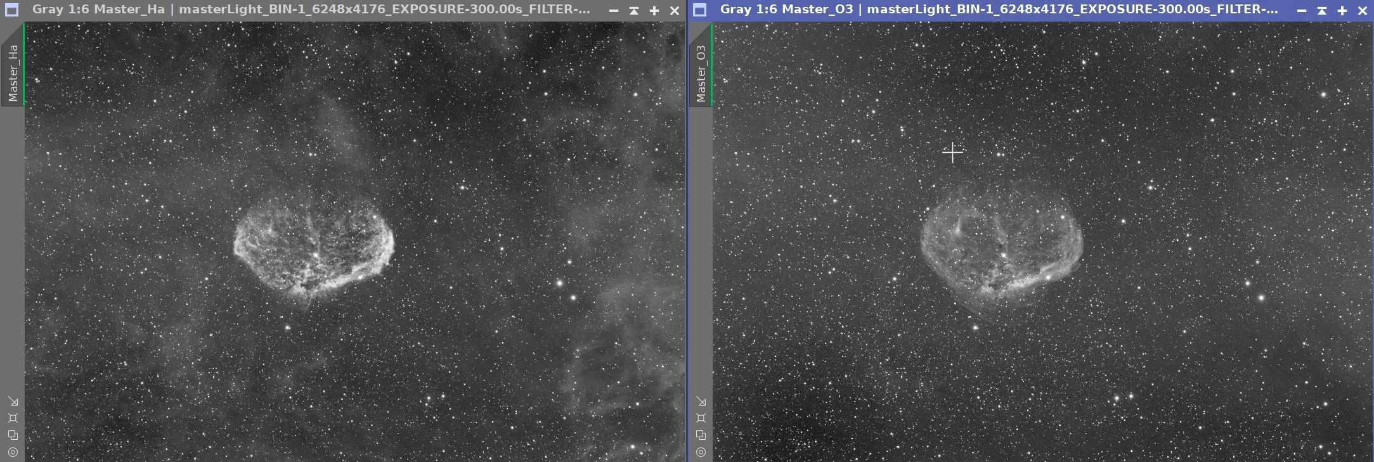
Task: Click the 'Gray 1:6 Master_Ha' title bar text
Action: click(98, 10)
